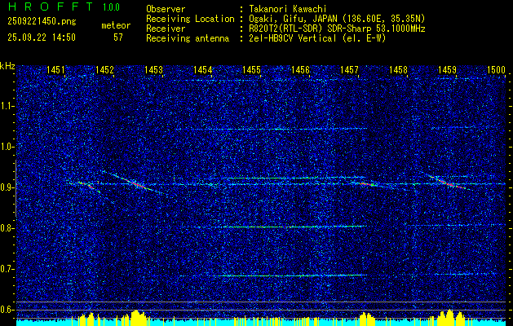The width and height of the screenshot is (513, 326).
Task: Click the kHz axis unit label
Action: [7, 66]
